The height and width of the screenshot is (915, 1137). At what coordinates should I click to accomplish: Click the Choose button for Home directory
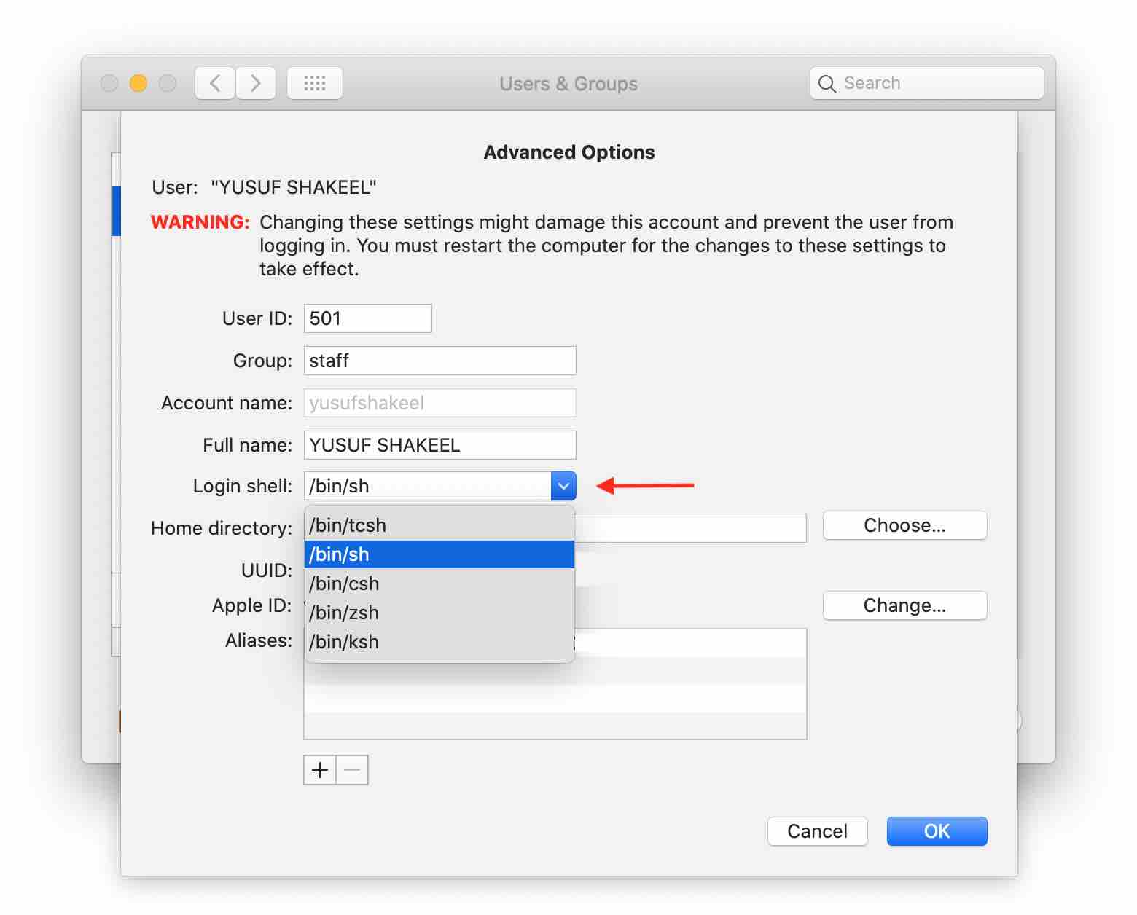(x=904, y=525)
